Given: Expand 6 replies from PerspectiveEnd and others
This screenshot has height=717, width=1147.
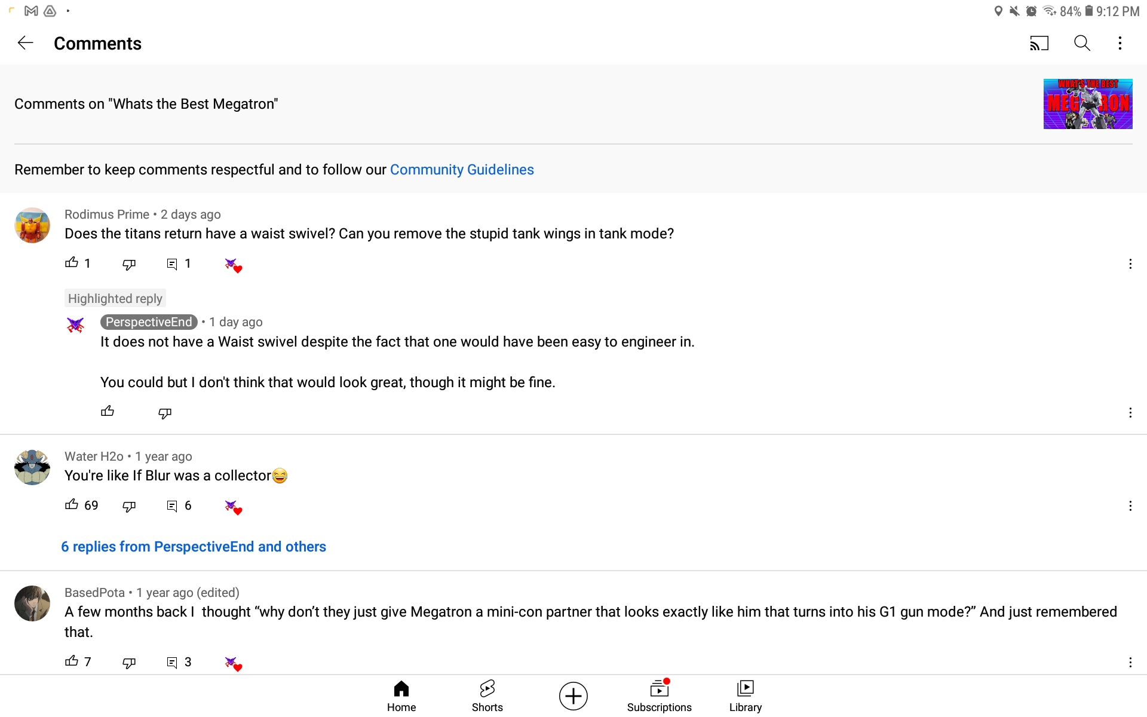Looking at the screenshot, I should pos(194,547).
